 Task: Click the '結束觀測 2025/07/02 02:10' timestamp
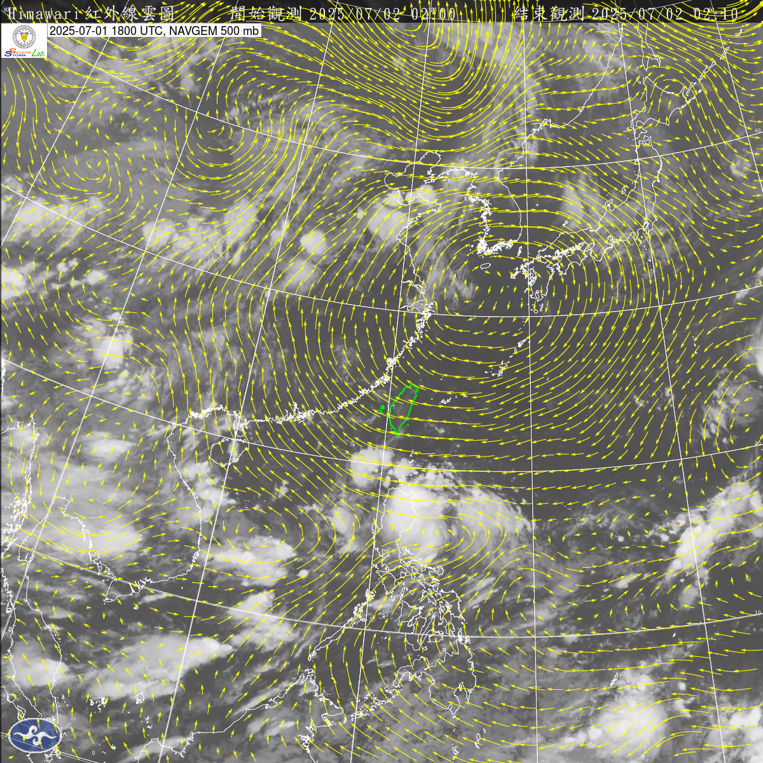[x=626, y=14]
